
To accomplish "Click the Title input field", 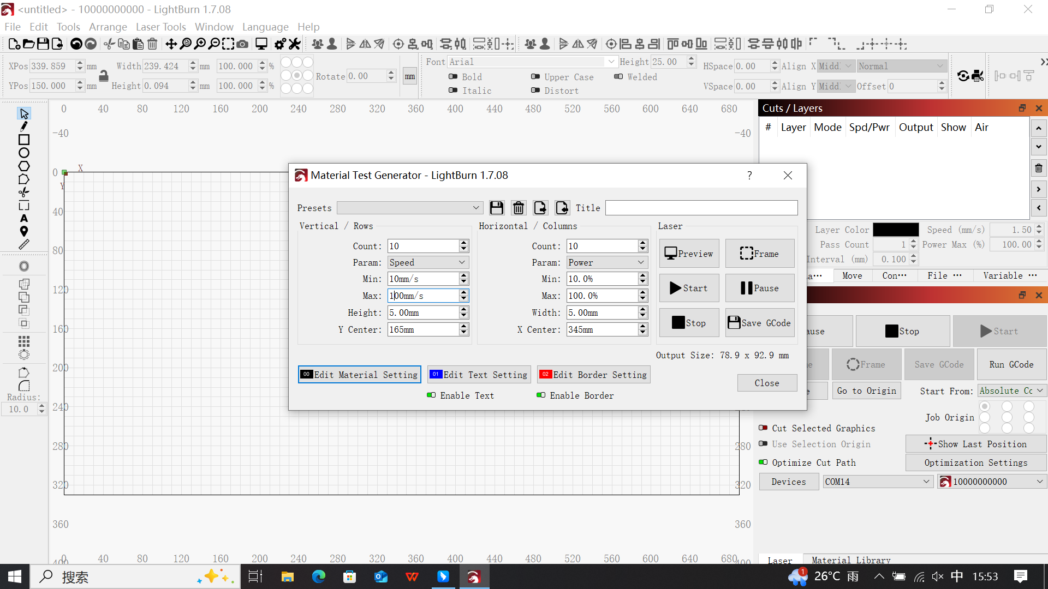I will [701, 208].
